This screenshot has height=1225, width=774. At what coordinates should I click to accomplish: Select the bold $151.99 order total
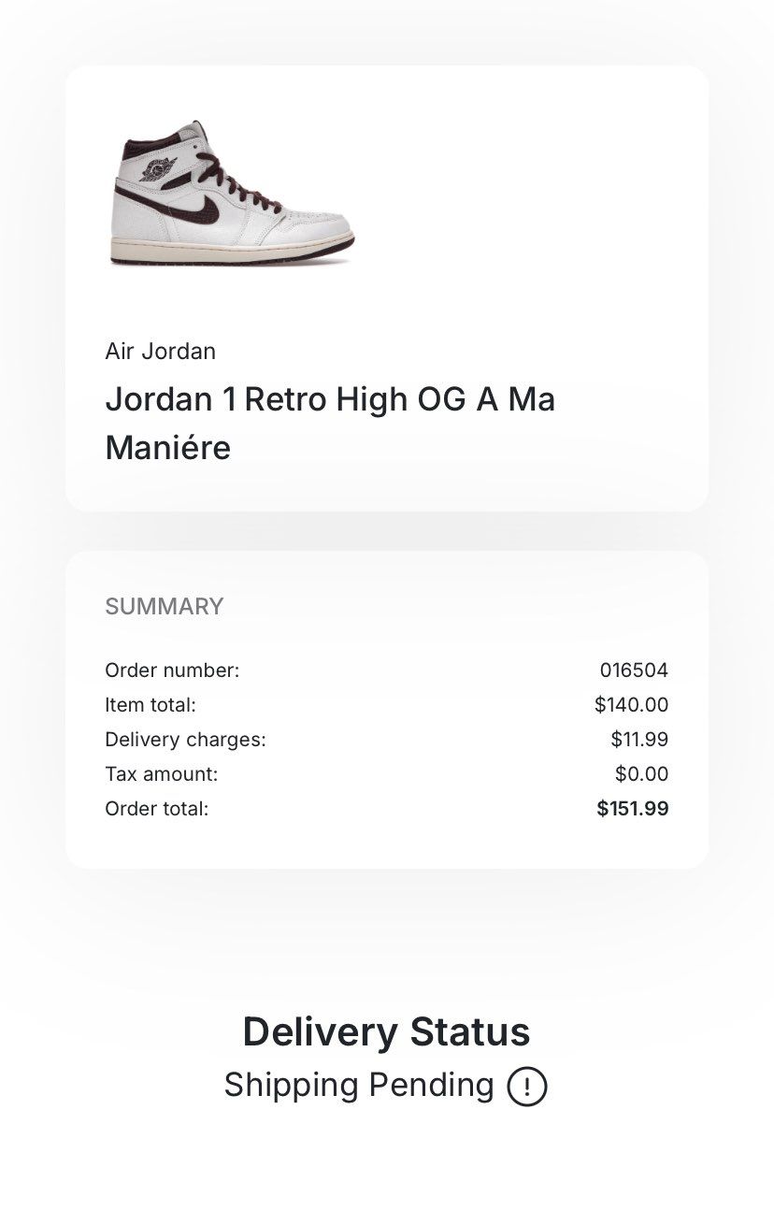(632, 809)
